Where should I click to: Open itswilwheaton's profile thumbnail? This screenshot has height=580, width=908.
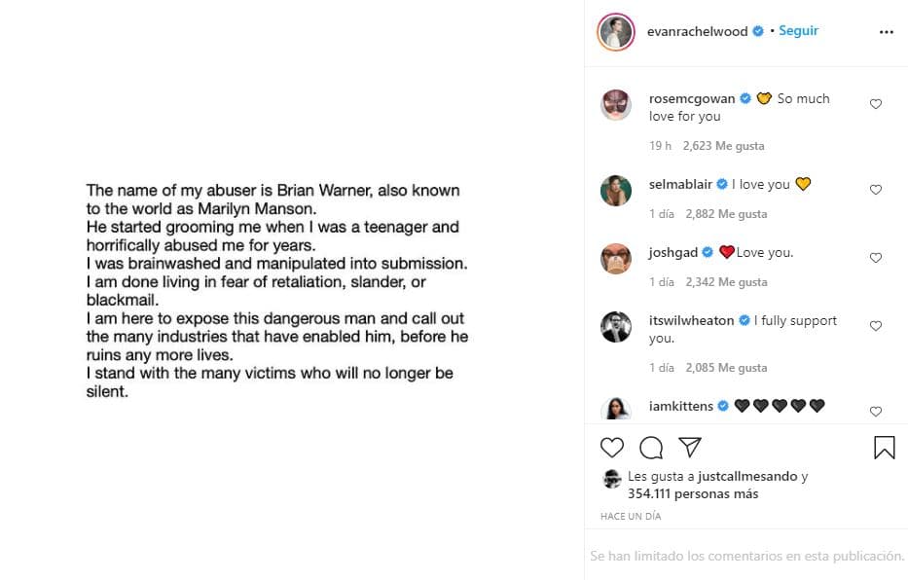(615, 326)
